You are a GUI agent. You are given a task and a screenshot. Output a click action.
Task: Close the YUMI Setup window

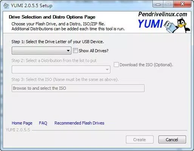coord(182,4)
